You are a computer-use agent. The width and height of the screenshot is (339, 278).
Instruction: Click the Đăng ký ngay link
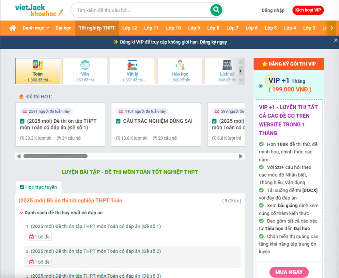(213, 42)
